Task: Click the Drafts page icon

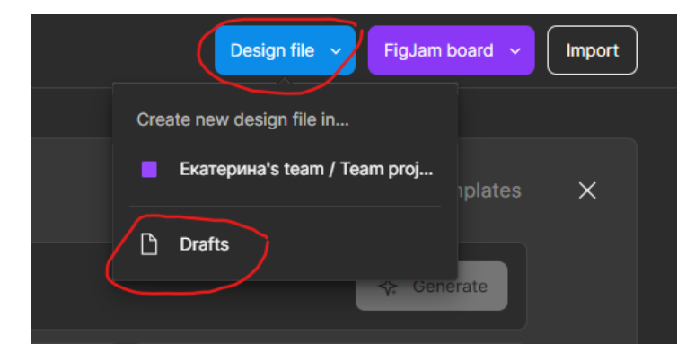Action: click(x=150, y=244)
